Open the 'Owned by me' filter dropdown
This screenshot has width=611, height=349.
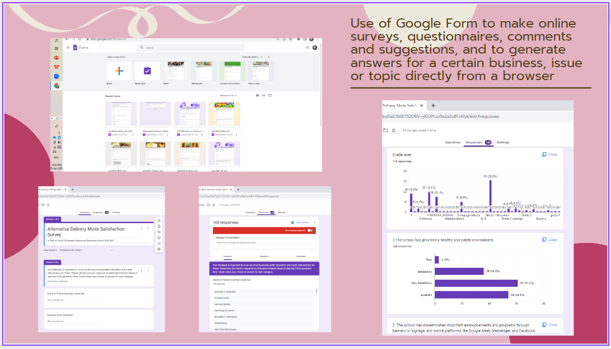pos(228,95)
